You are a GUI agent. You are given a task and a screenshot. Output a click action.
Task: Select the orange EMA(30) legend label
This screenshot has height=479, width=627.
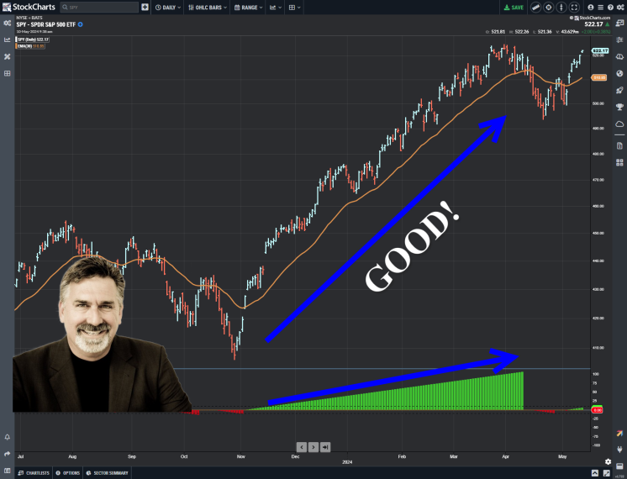[x=30, y=46]
